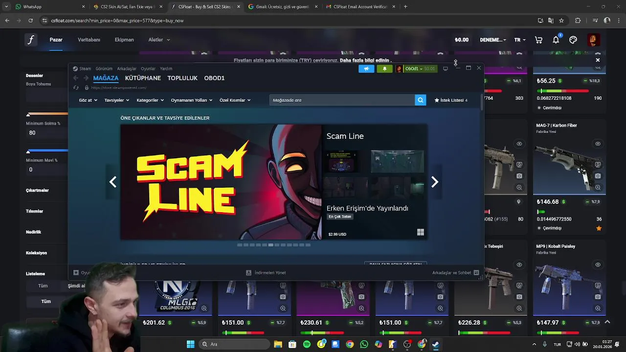Expand the Koleksiyon filter section
Viewport: 626px width, 352px height.
click(x=37, y=253)
